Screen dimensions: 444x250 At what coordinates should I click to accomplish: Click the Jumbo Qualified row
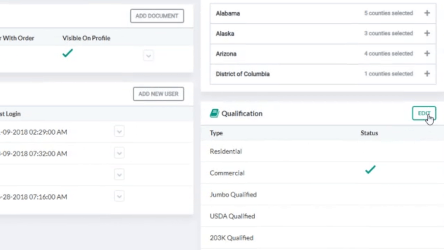[x=322, y=194]
